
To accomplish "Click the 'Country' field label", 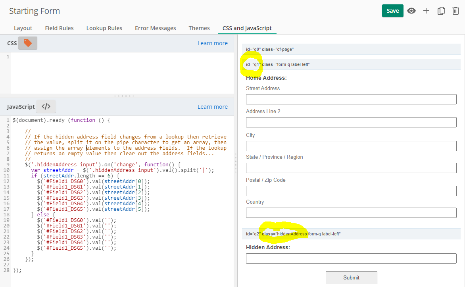I will click(x=255, y=202).
